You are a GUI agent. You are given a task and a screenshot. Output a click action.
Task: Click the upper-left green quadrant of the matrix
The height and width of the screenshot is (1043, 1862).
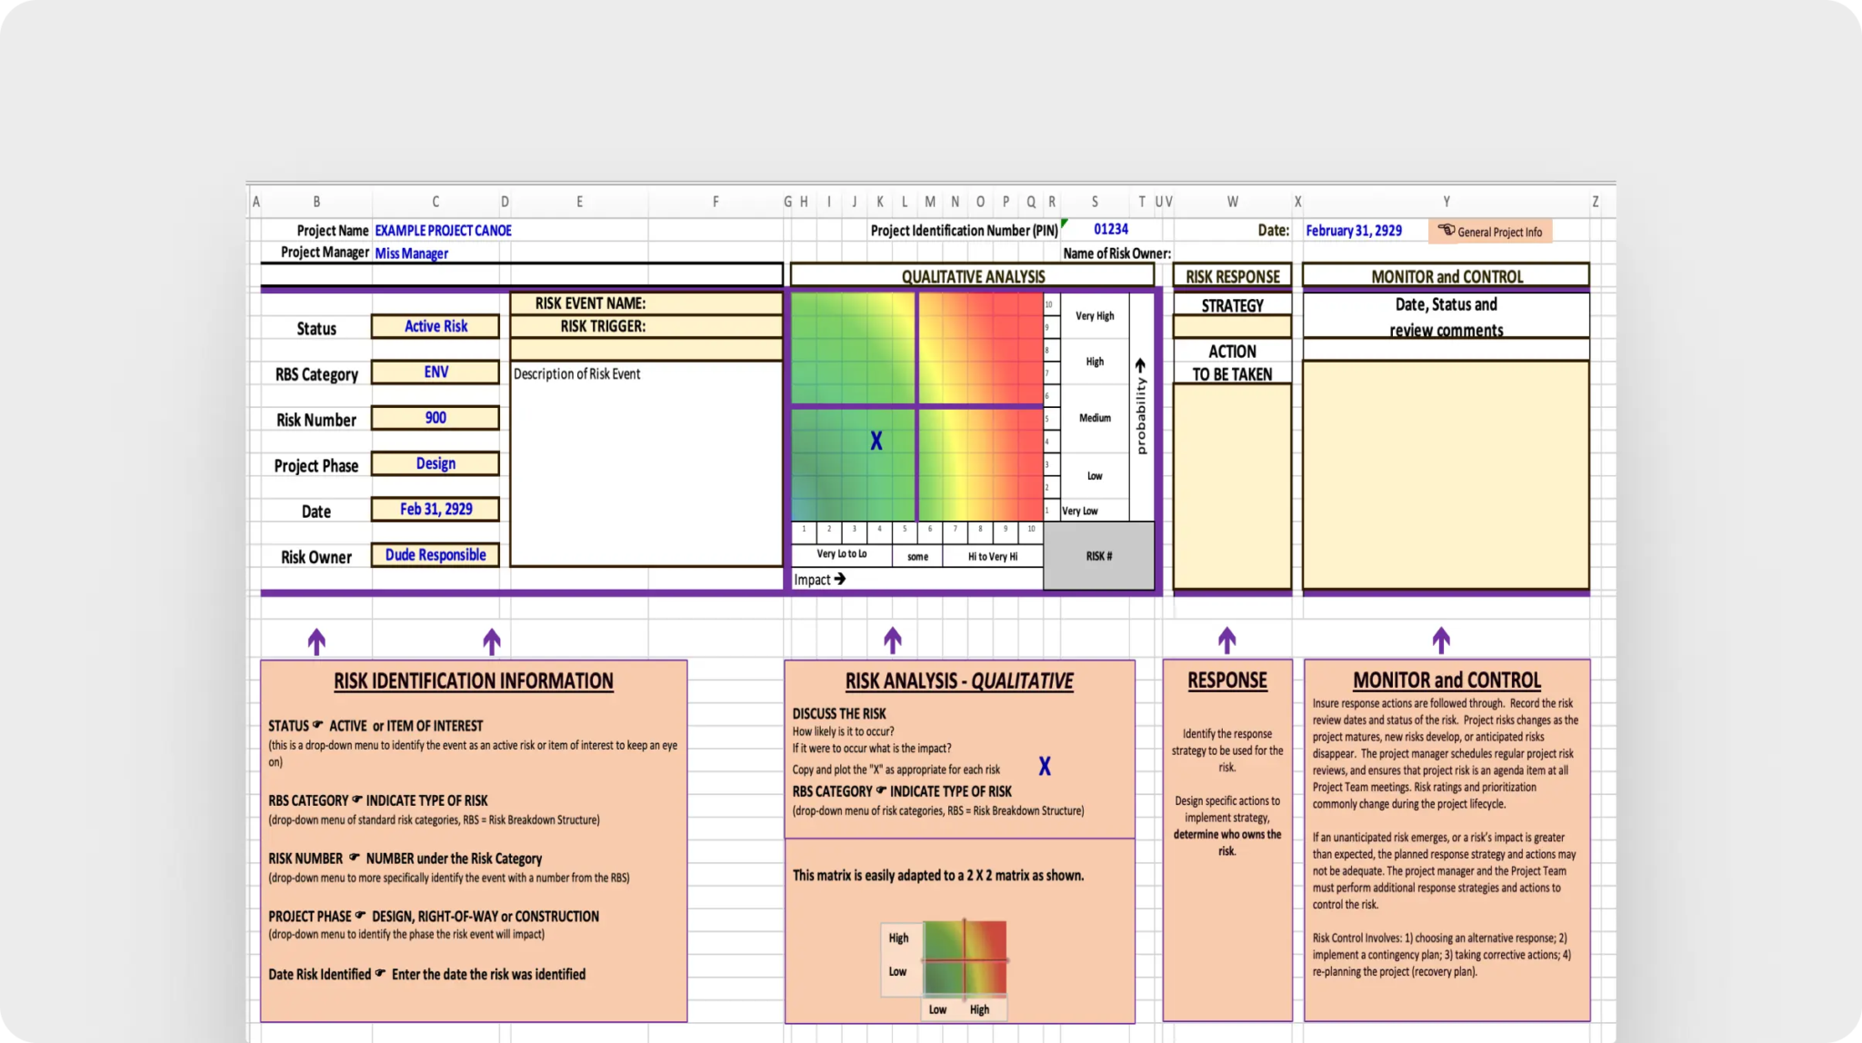pos(853,348)
